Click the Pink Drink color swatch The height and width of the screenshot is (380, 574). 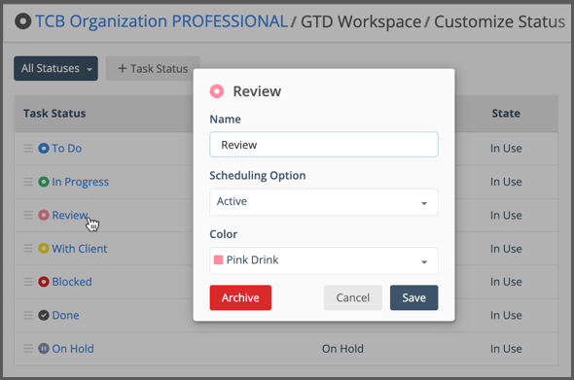point(218,260)
